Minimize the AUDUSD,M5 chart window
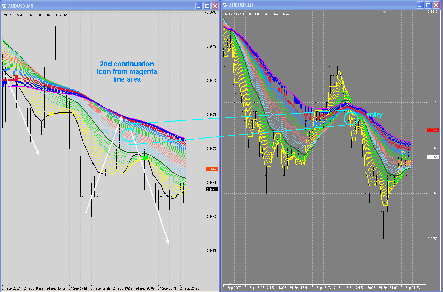Screen dimensions: 443x292 199,5
